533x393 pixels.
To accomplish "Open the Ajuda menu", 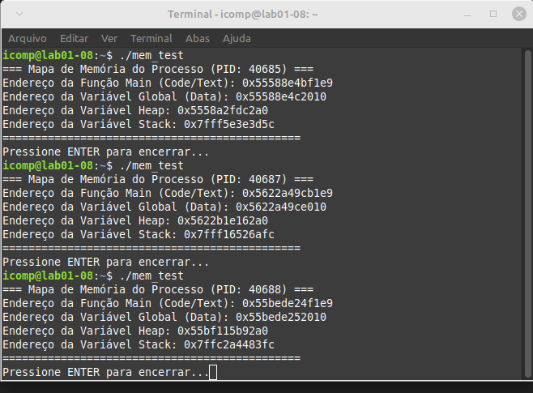I will pos(237,38).
